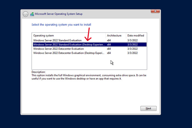
Task: Click 3/3/2022 in Datacenter Desktop Experience row
Action: pyautogui.click(x=132, y=53)
